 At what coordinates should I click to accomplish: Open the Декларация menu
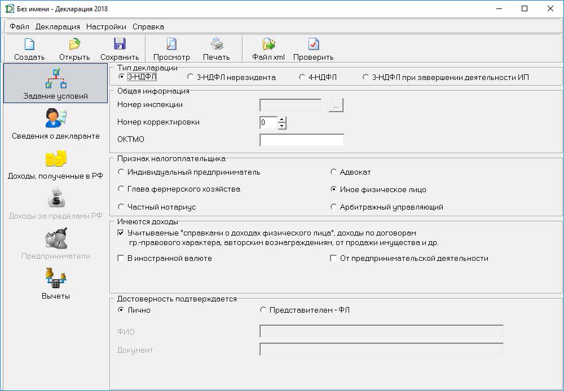(58, 26)
